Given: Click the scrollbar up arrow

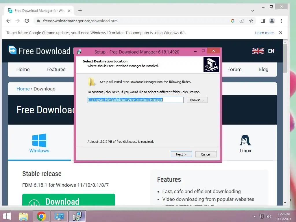Looking at the screenshot, I should pyautogui.click(x=285, y=42).
